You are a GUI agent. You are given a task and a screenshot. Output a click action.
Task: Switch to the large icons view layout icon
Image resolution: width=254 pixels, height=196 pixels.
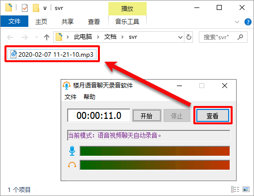(246, 189)
